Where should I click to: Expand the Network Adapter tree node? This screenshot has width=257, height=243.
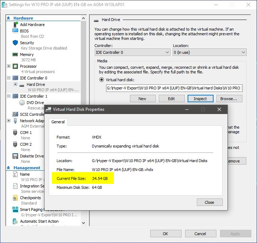pos(9,121)
